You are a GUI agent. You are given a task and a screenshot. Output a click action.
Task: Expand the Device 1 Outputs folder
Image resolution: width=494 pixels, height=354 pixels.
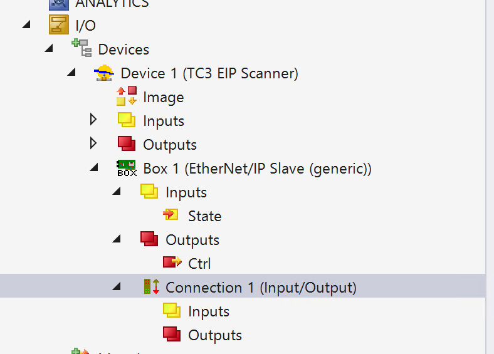(93, 143)
